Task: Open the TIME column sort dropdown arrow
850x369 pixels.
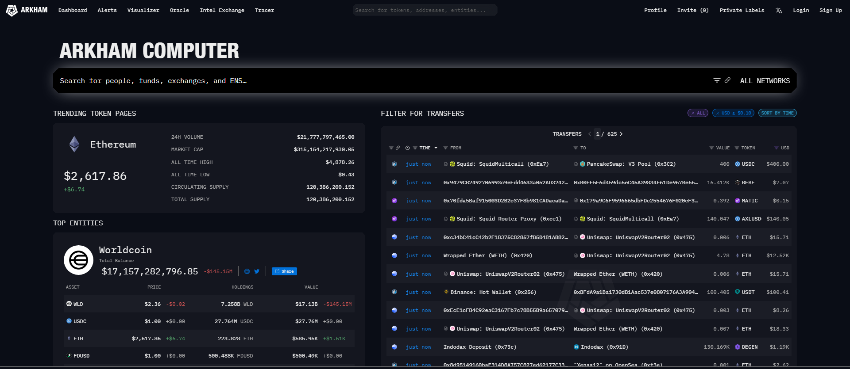Action: point(436,148)
